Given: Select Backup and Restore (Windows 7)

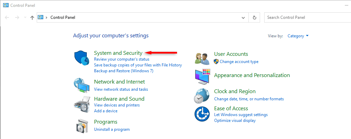Looking at the screenshot, I should tap(124, 71).
